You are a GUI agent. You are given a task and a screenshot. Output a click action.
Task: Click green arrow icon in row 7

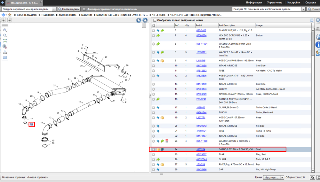coord(158,36)
